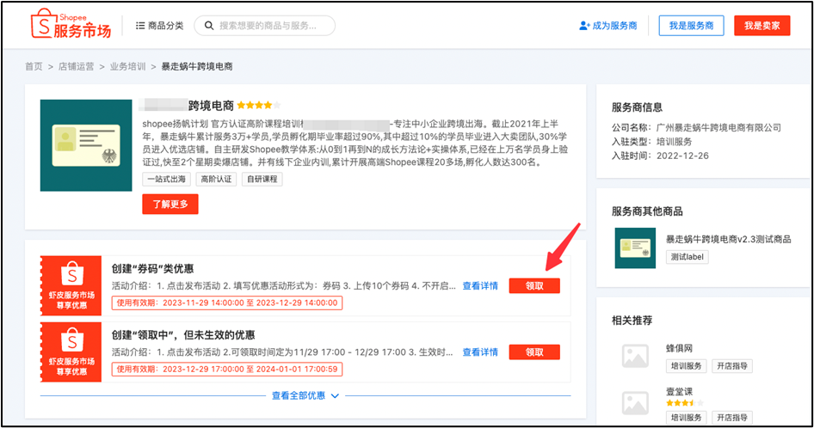814x428 pixels.
Task: Click the 创建“券码”类优惠 coupon badge icon
Action: point(71,286)
